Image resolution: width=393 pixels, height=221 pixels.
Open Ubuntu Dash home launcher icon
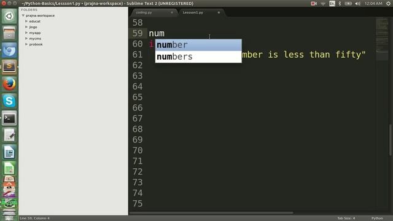(9, 17)
